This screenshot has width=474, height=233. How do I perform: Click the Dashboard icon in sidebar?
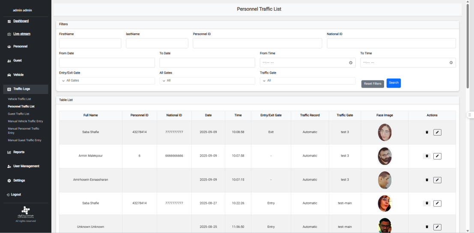click(x=9, y=21)
